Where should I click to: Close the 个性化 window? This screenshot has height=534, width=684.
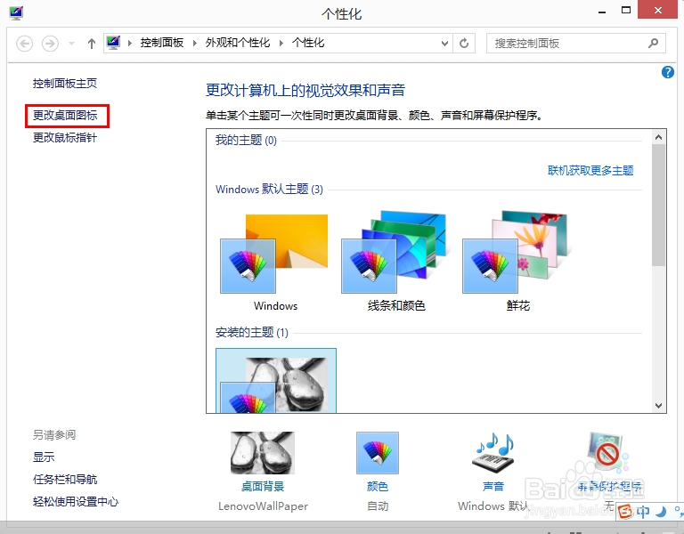click(x=658, y=10)
